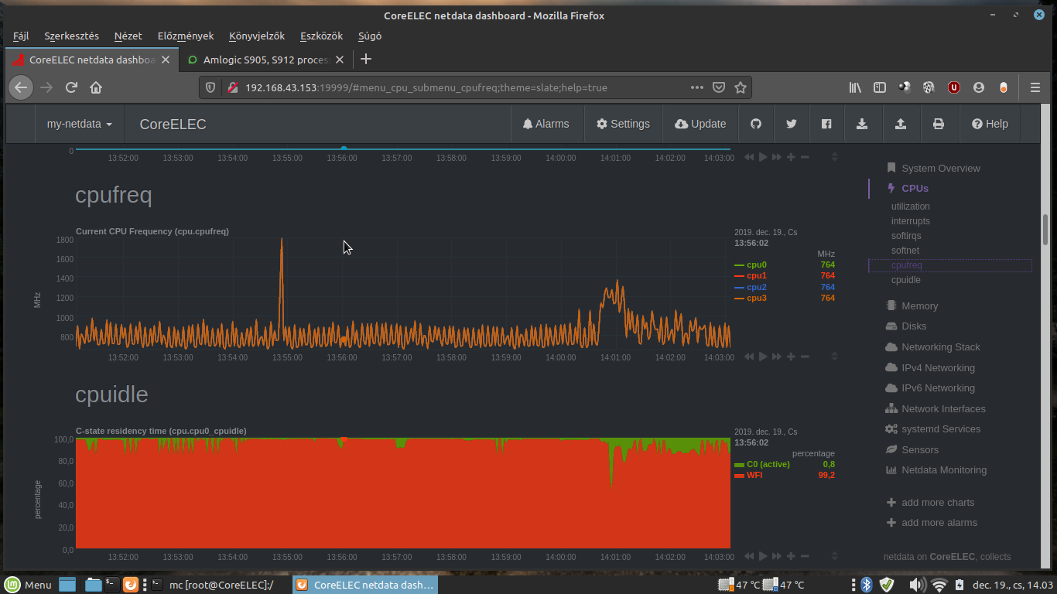Viewport: 1057px width, 594px height.
Task: Open Firefox hamburger application menu
Action: pos(1035,87)
